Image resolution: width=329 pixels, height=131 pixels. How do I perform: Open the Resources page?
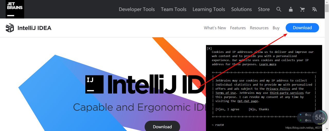(x=259, y=28)
